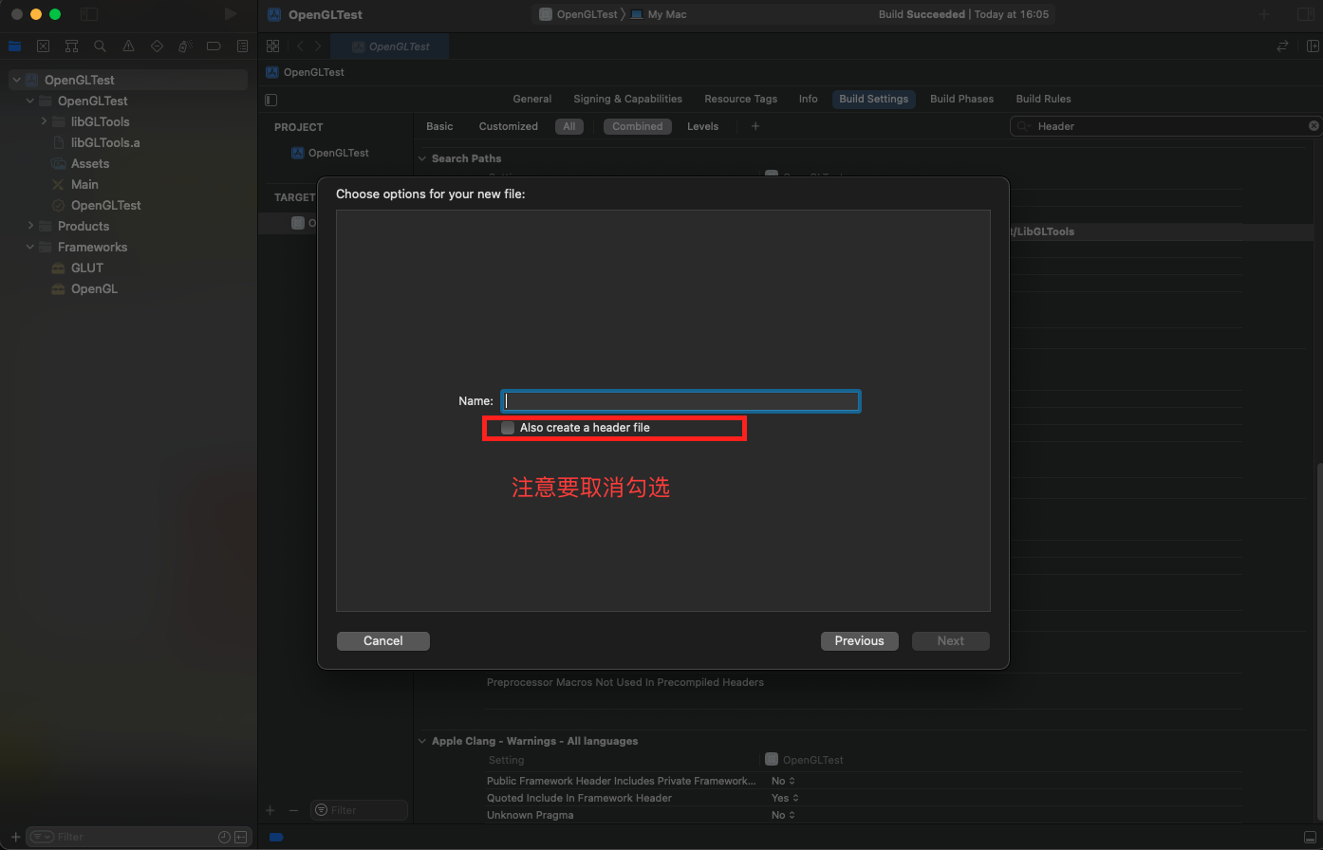Add a new build setting with plus

pos(755,126)
